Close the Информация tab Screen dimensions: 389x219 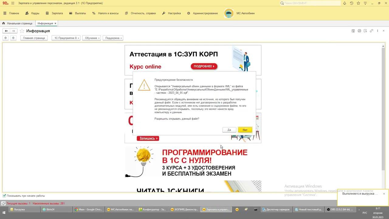(55, 23)
